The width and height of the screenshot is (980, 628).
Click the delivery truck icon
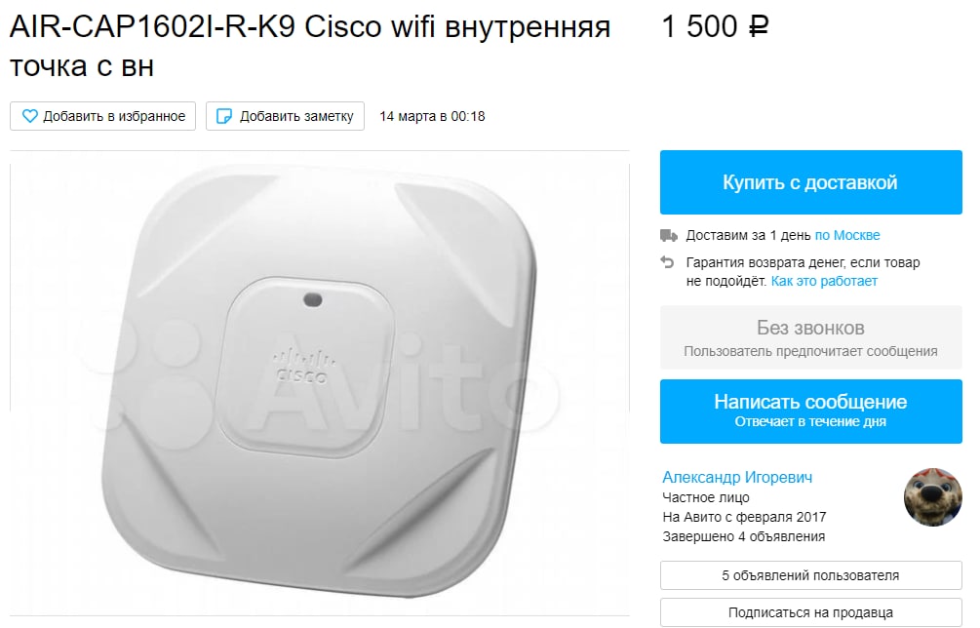(x=669, y=236)
